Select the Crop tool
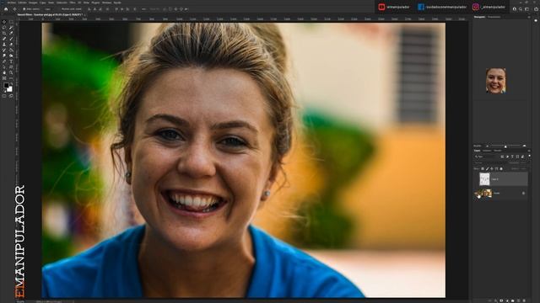 [x=4, y=33]
